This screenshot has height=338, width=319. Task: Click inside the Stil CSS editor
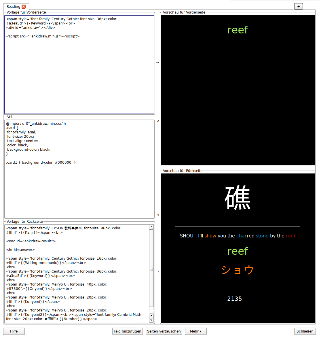[x=79, y=169]
